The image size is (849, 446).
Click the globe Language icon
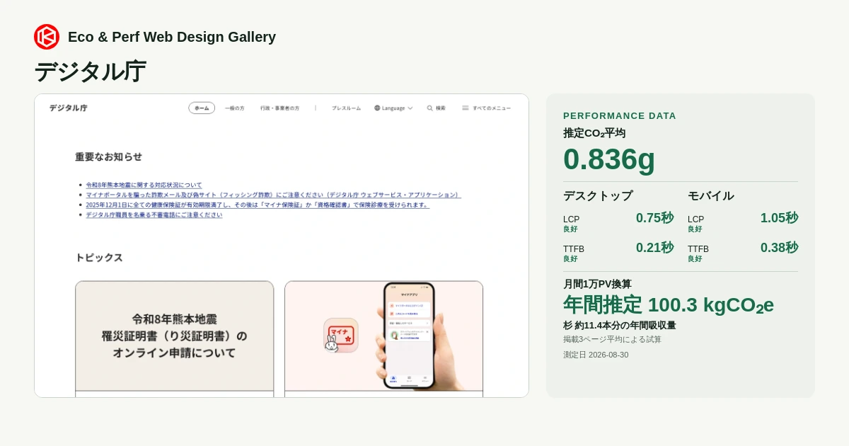377,108
